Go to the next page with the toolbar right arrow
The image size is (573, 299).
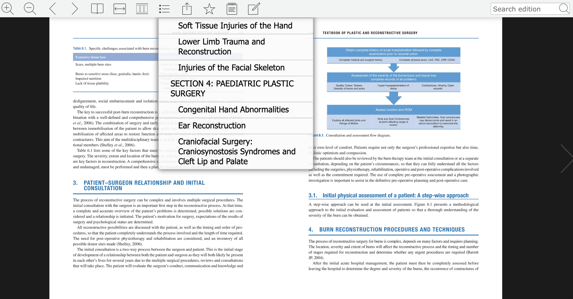point(75,9)
